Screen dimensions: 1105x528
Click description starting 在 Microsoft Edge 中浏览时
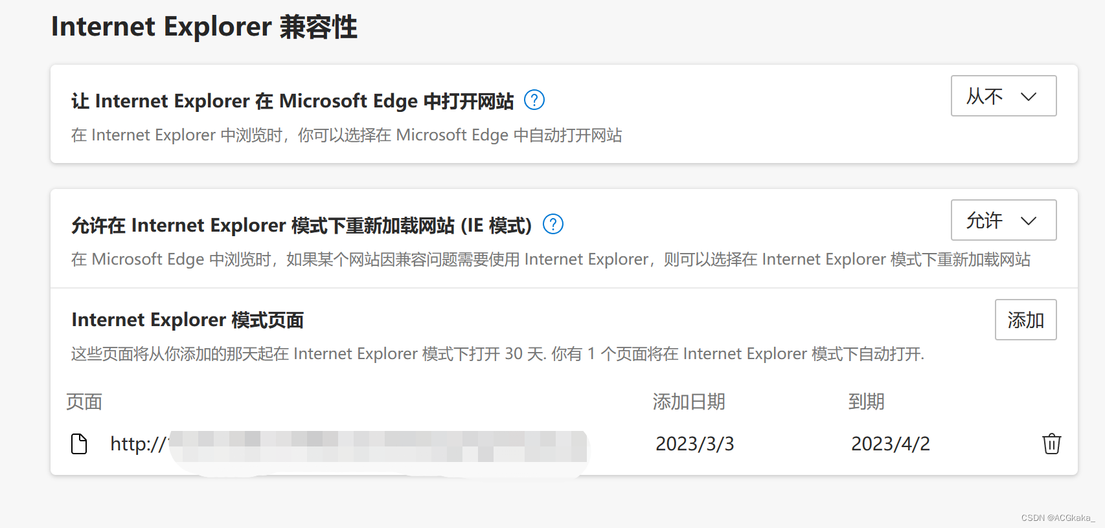[551, 259]
